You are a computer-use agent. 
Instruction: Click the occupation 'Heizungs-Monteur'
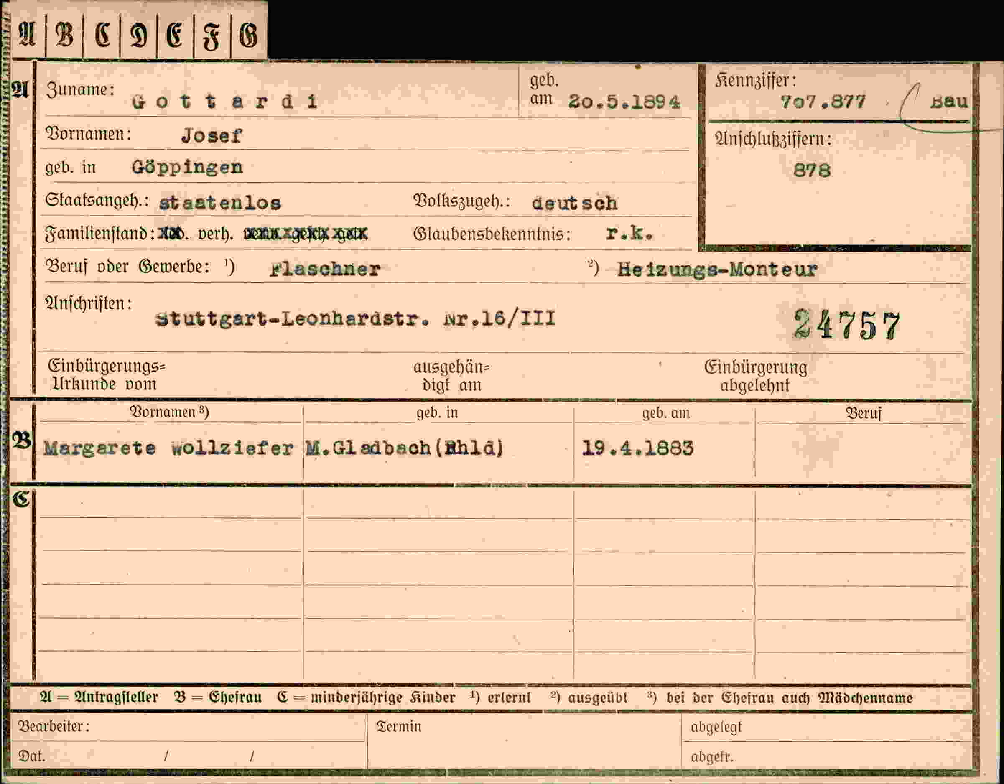[717, 269]
